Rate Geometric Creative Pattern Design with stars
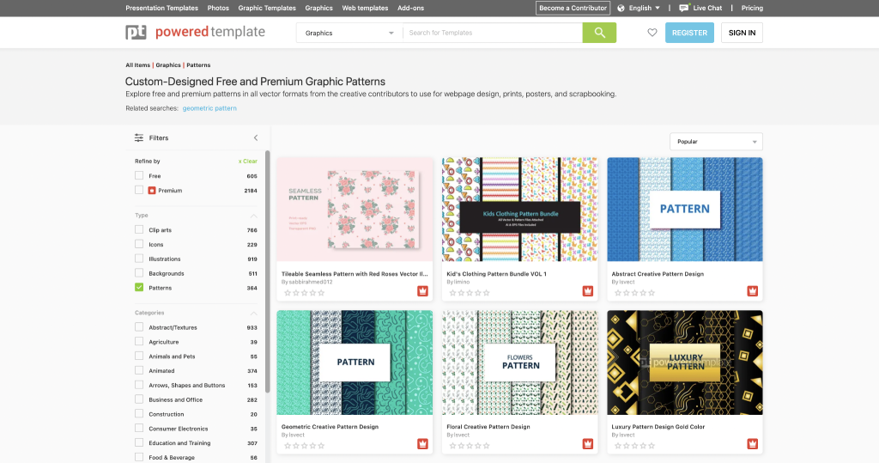Viewport: 879px width, 463px height. (303, 446)
